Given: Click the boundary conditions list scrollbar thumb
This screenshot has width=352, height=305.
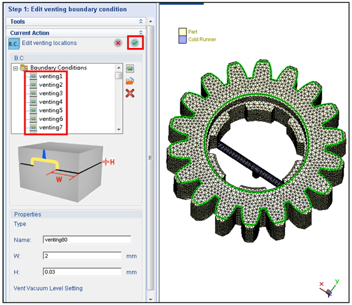Looking at the screenshot, I should (118, 76).
